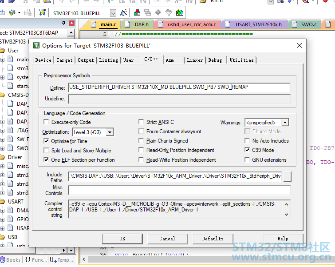Click the CMSIS-D folder icon in project tree

(x=2, y=95)
